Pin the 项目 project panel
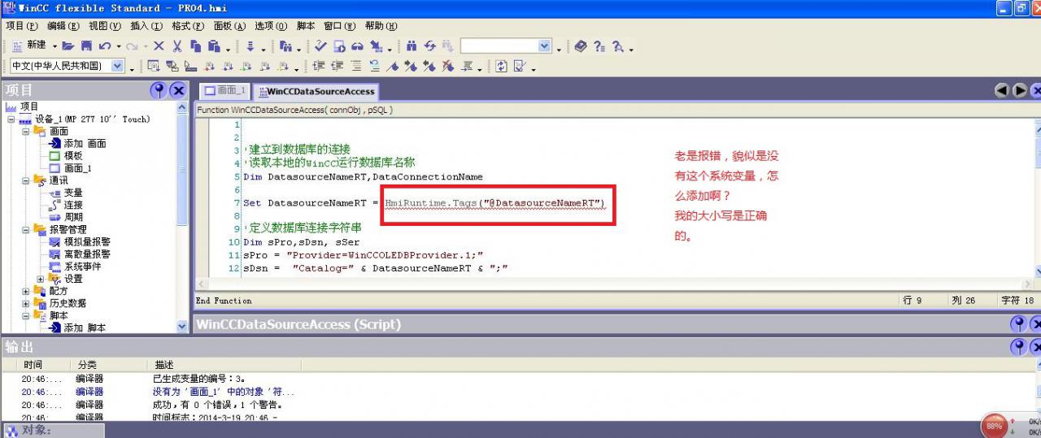The image size is (1041, 438). tap(159, 90)
